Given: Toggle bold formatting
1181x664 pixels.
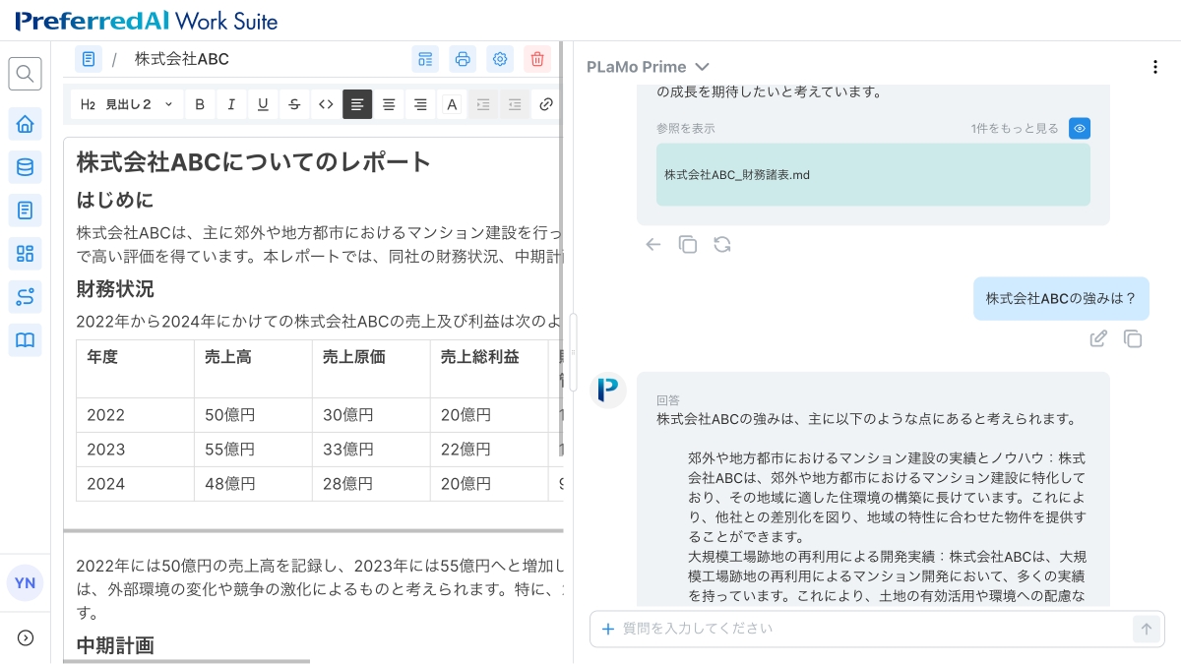Looking at the screenshot, I should click(200, 104).
